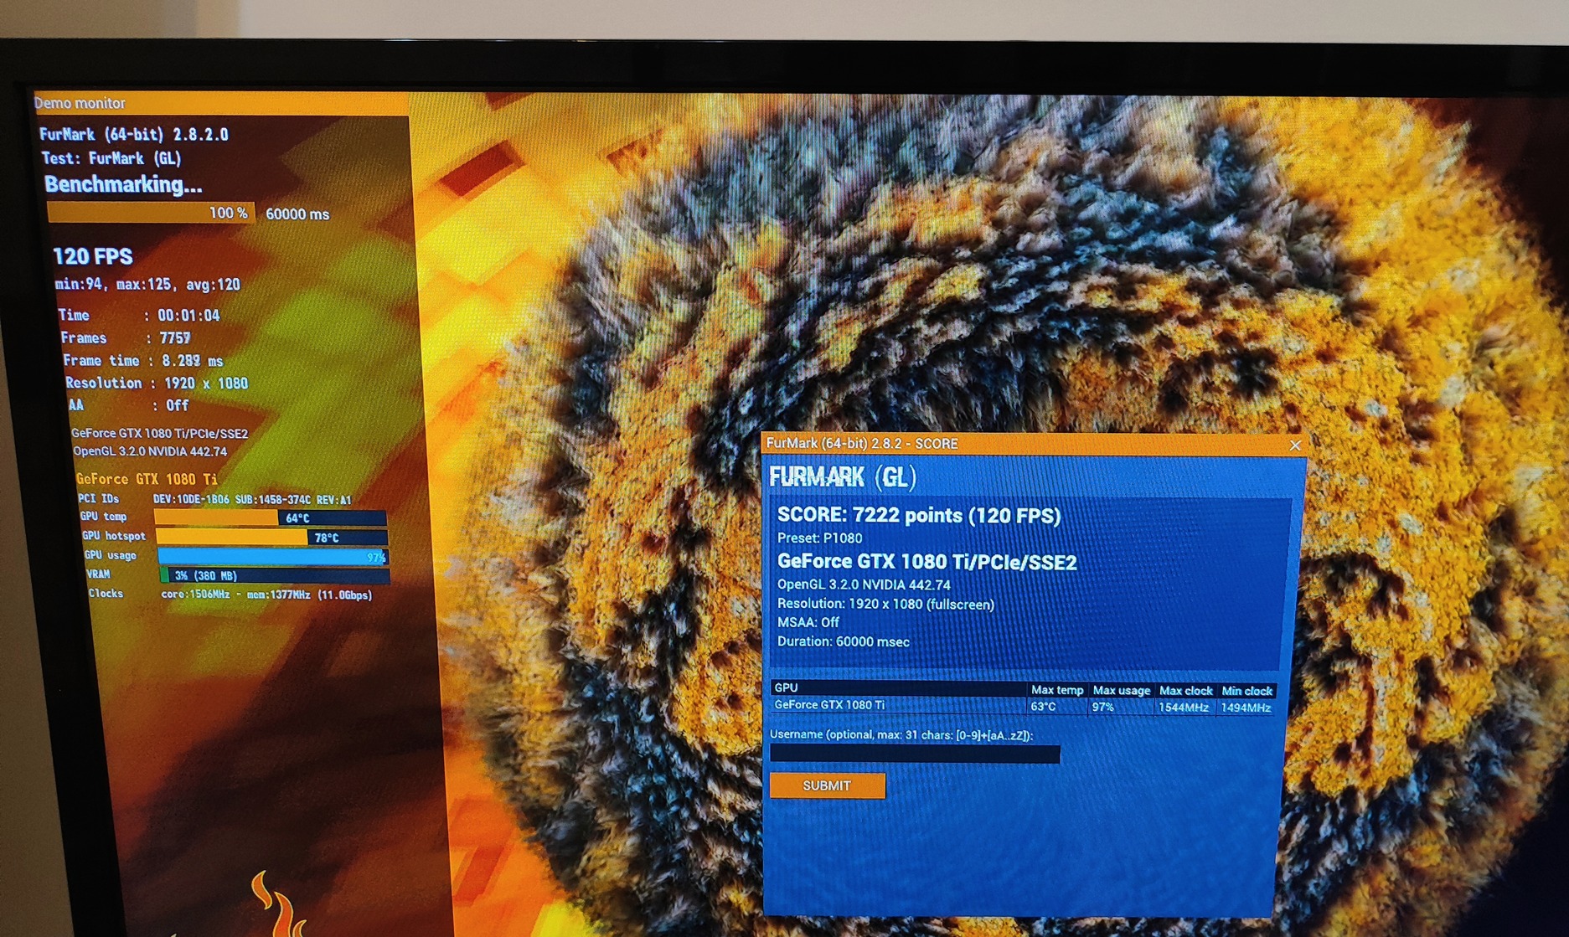
Task: Click the benchmark 100 % progress bar
Action: (x=151, y=213)
